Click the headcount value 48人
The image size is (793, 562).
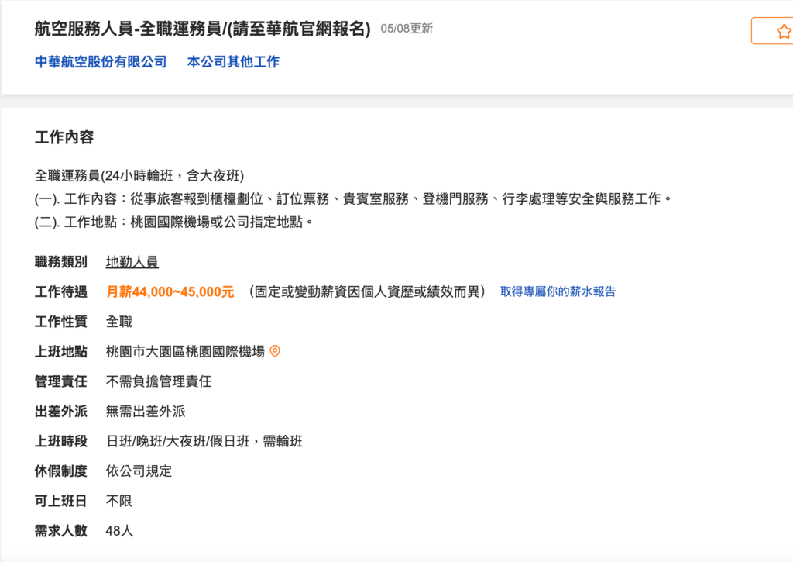click(119, 531)
